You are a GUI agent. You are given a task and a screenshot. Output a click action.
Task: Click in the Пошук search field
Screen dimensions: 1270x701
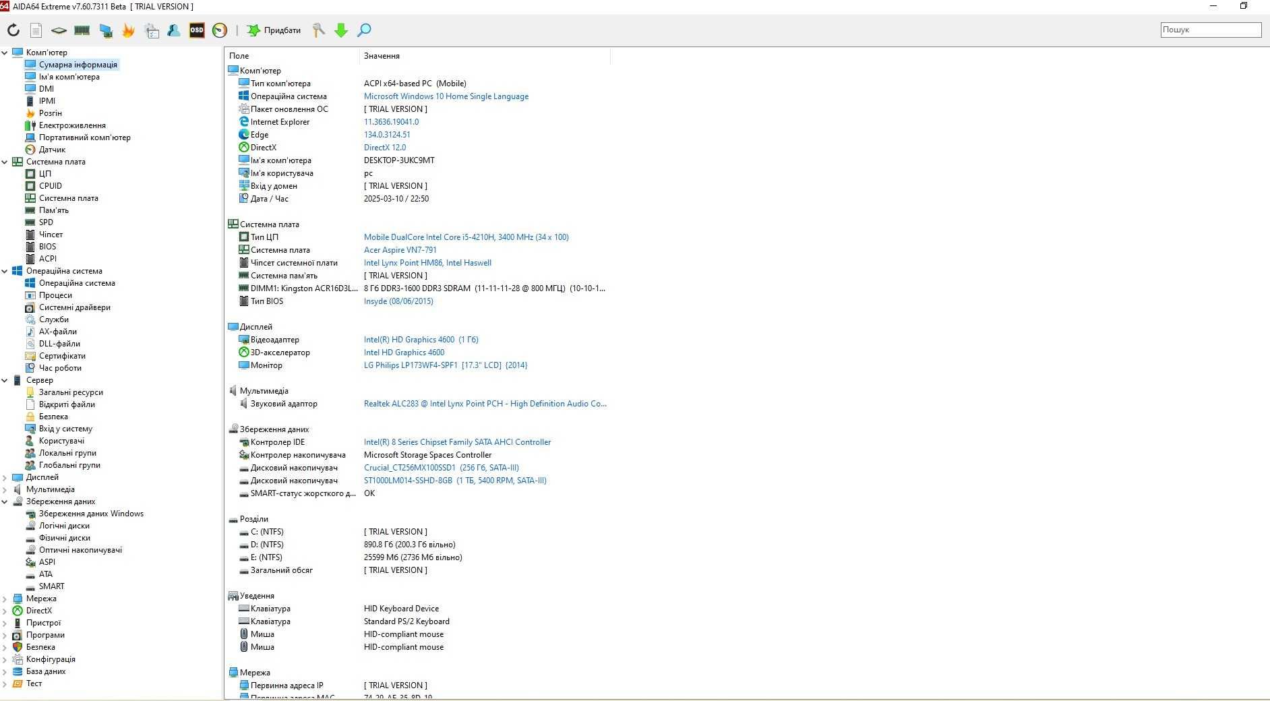1211,30
